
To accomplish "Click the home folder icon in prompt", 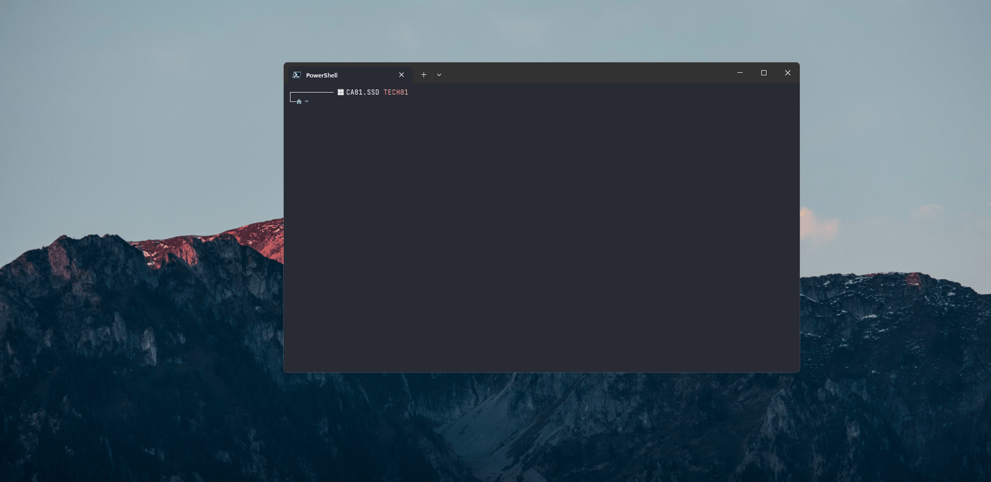I will click(299, 101).
